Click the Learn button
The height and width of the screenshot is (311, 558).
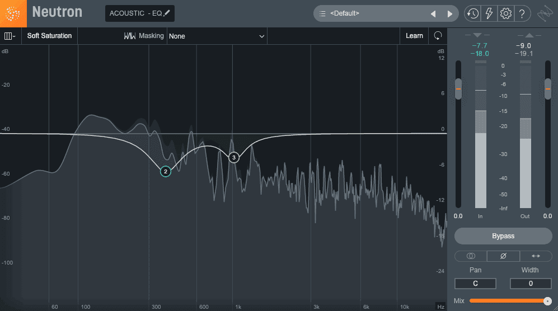(414, 36)
